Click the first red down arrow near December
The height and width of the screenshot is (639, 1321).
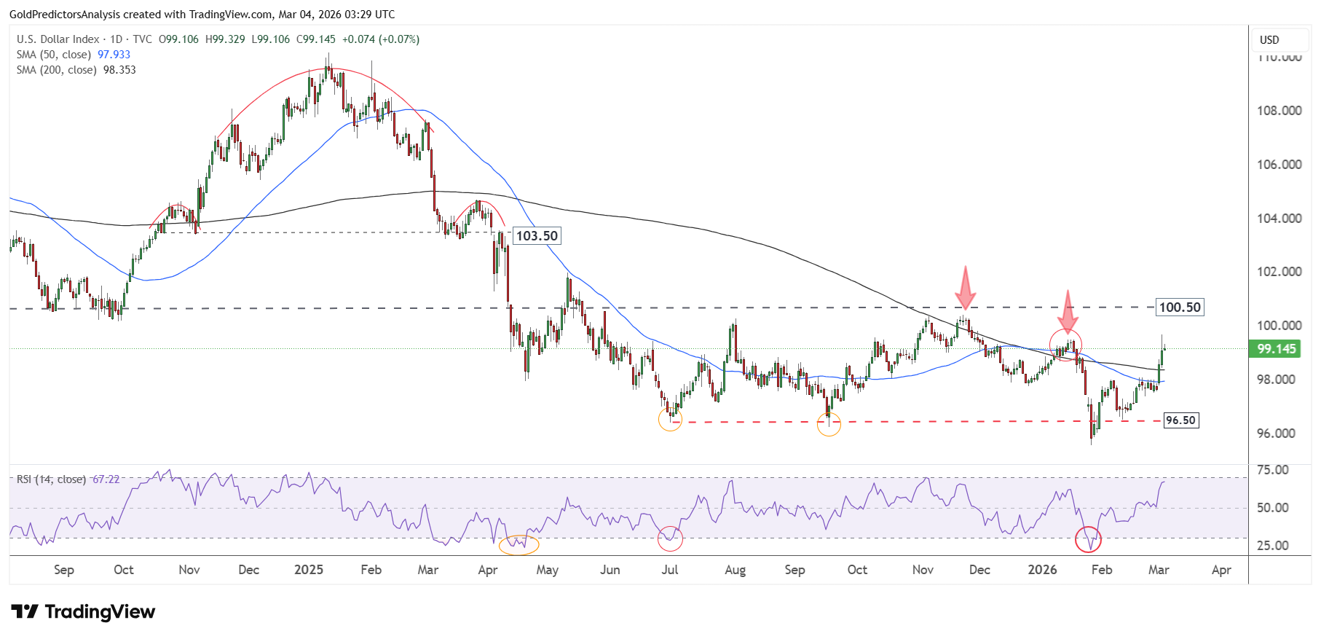pos(966,289)
